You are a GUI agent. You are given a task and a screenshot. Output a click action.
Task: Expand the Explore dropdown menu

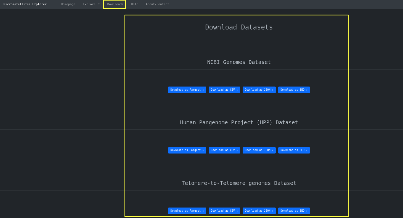click(x=91, y=4)
